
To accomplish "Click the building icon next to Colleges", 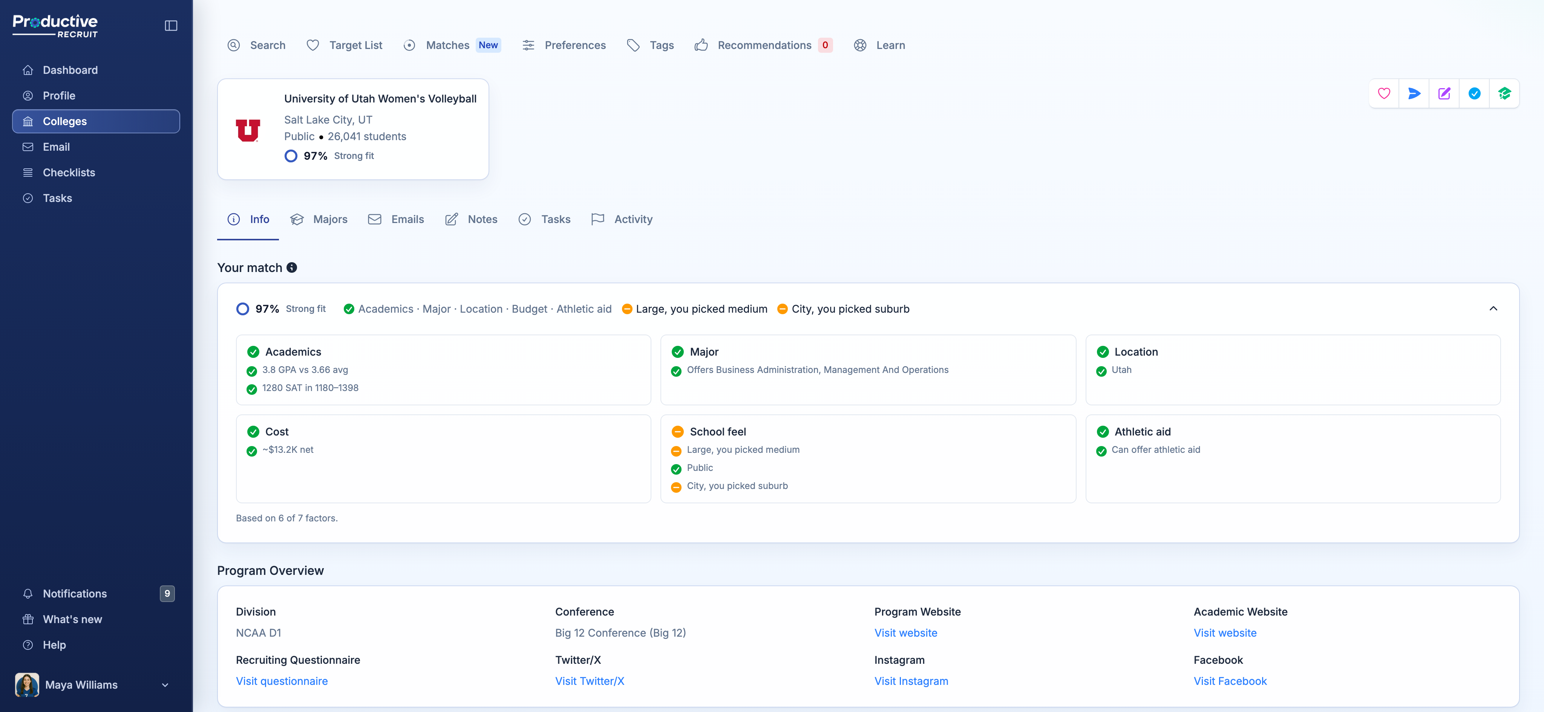I will pyautogui.click(x=28, y=122).
